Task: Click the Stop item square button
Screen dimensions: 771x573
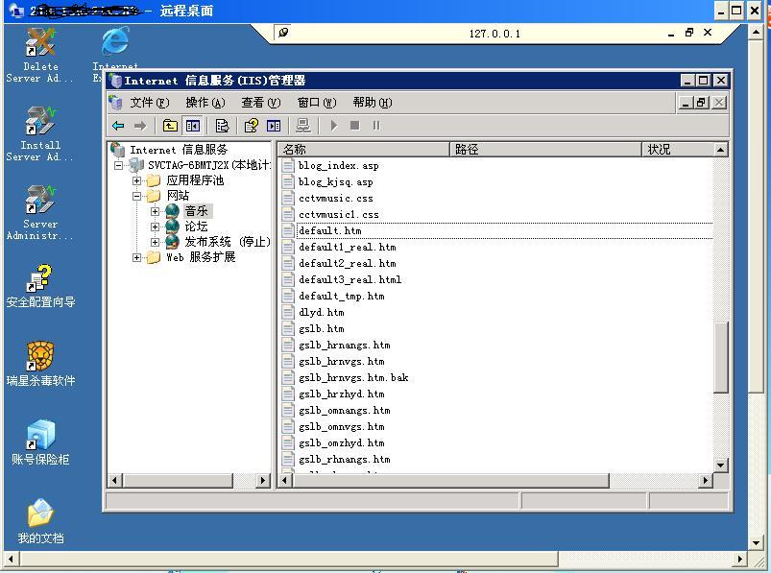Action: click(354, 126)
